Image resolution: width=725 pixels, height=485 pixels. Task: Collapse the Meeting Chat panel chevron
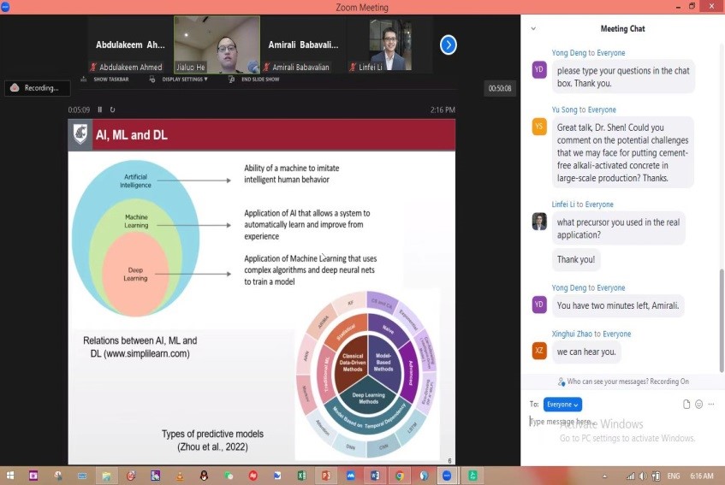click(x=533, y=28)
